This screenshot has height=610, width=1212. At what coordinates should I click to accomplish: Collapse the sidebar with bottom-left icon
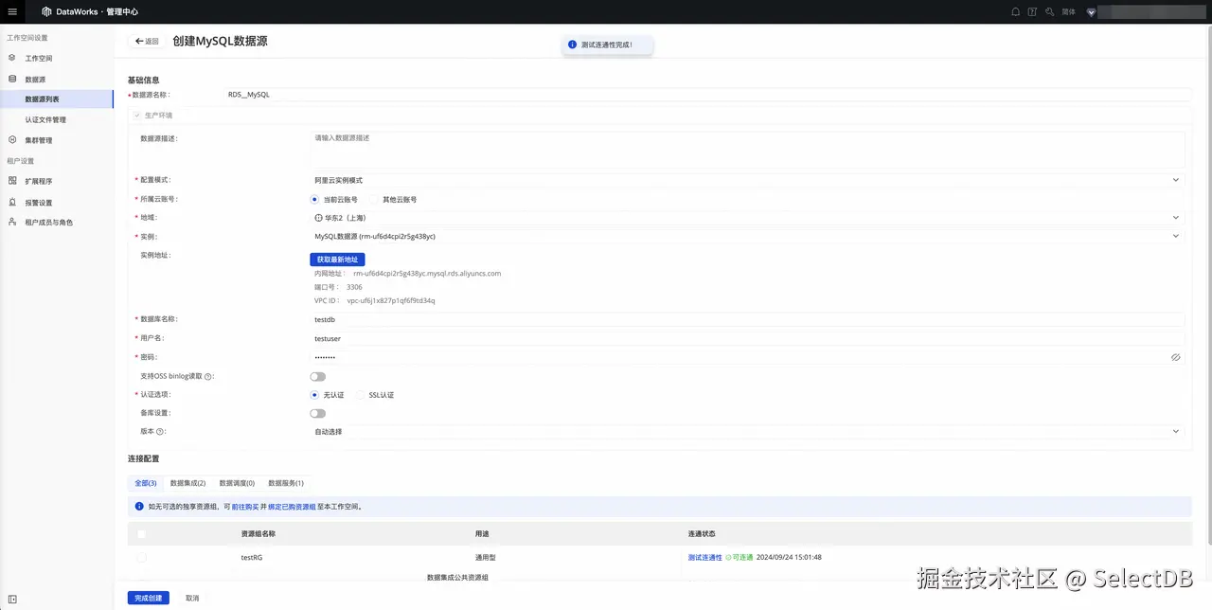[12, 598]
